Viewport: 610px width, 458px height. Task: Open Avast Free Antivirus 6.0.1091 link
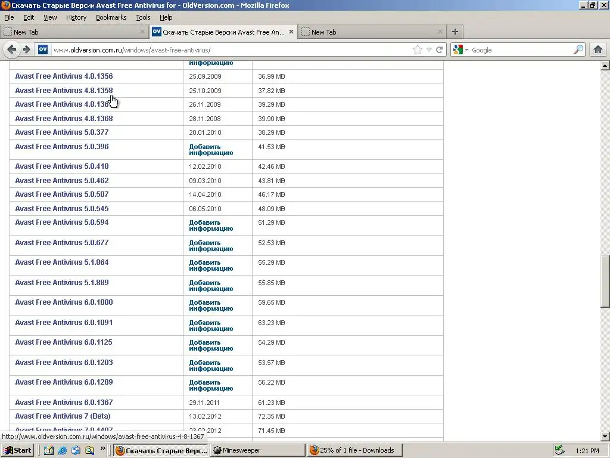(64, 323)
